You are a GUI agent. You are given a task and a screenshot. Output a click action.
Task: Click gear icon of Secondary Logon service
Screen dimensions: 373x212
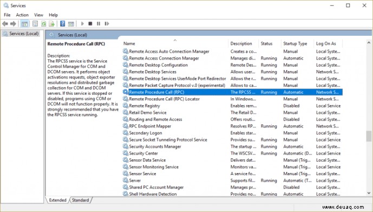(126, 133)
